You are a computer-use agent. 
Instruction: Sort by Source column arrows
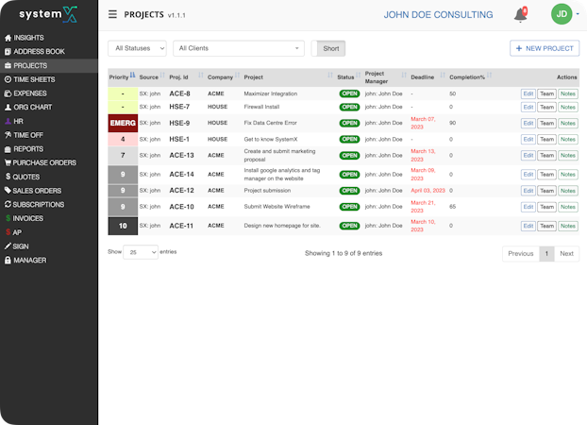[x=162, y=76]
